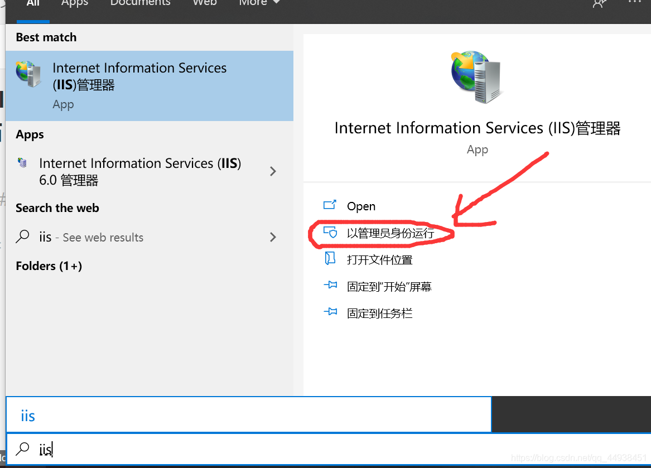651x468 pixels.
Task: Click the shield icon for 以管理员身份运行
Action: tap(330, 232)
